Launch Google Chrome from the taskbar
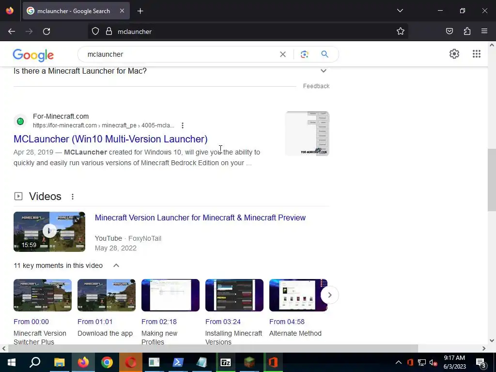This screenshot has height=372, width=496. pyautogui.click(x=107, y=362)
